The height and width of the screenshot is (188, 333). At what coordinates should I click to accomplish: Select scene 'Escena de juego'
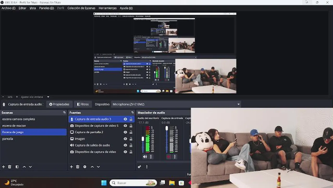tap(34, 132)
